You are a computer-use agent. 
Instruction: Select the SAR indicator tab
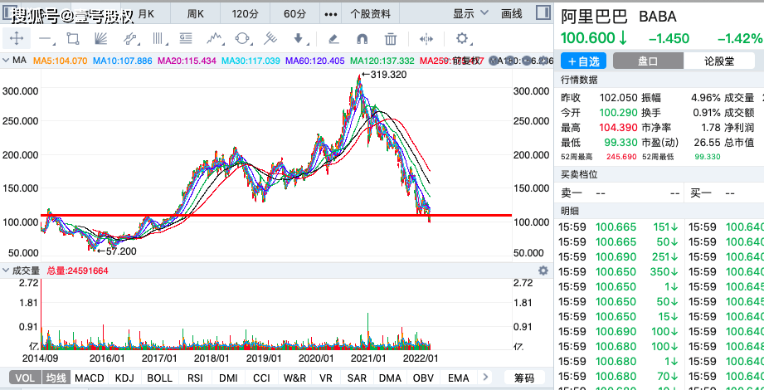[357, 378]
